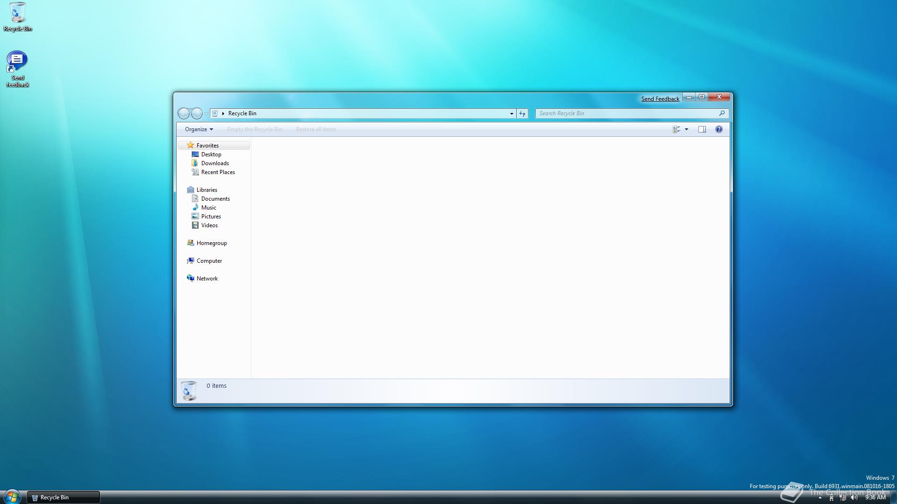Screen dimensions: 897x504
Task: Click the 0 items status text
Action: 216,386
